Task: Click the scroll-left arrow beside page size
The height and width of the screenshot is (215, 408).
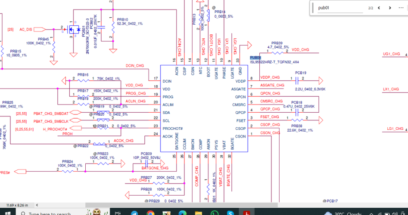Action: click(37, 205)
